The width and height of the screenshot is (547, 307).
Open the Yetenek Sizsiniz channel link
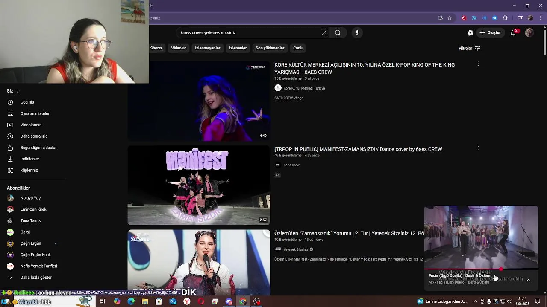296,249
